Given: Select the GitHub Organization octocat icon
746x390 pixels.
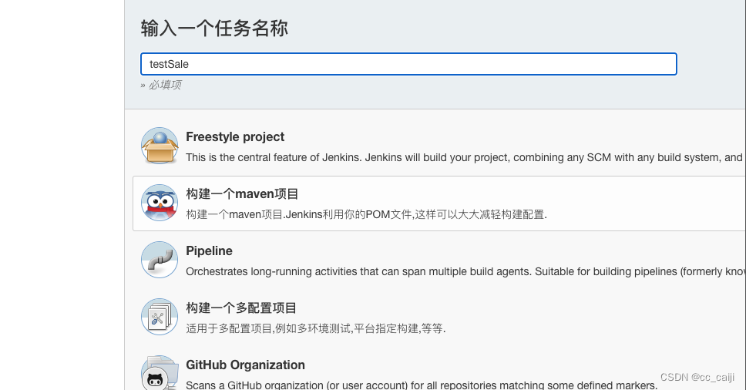Looking at the screenshot, I should (160, 373).
